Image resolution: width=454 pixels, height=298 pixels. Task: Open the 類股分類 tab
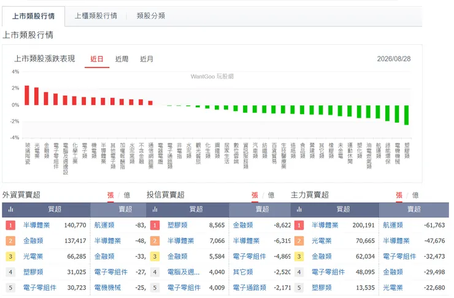[150, 16]
